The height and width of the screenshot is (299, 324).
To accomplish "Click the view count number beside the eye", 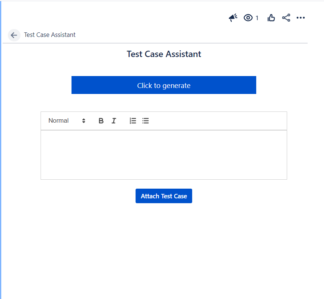I will [257, 18].
